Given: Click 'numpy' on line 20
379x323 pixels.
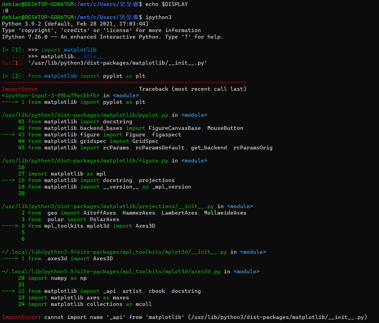Looking at the screenshot, I should [59, 278].
